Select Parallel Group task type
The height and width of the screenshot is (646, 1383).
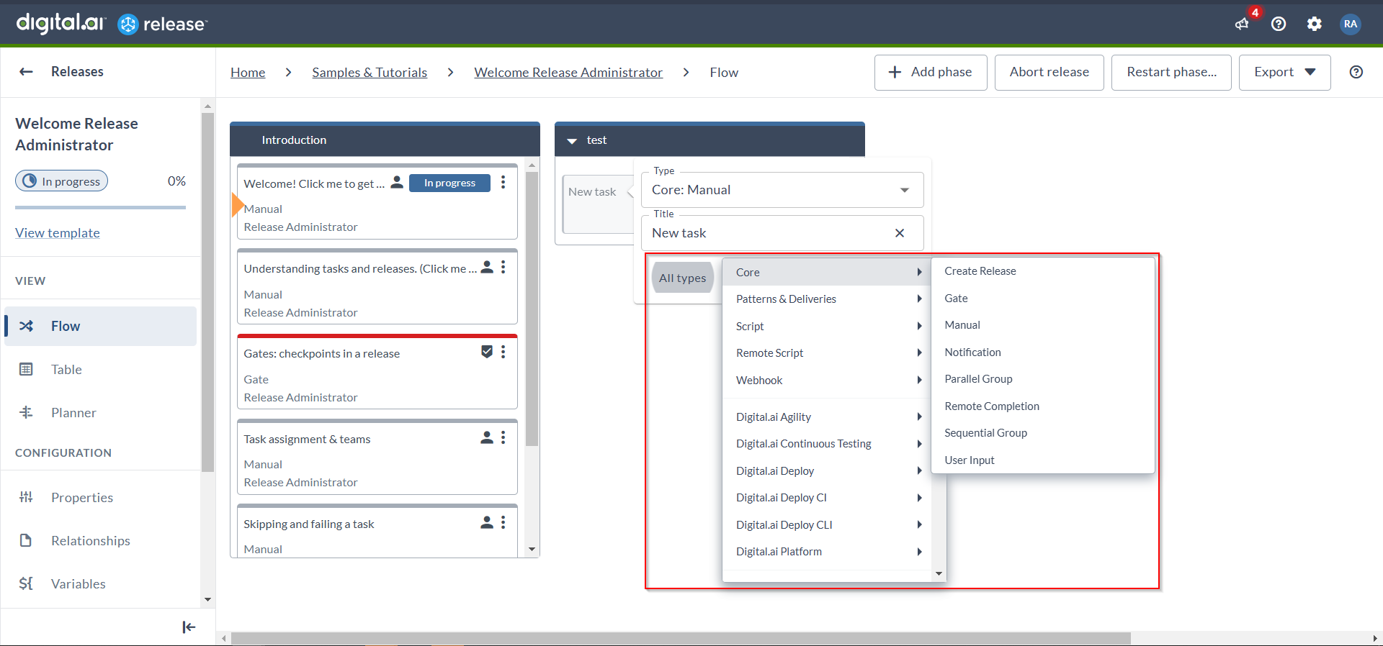click(x=1042, y=379)
